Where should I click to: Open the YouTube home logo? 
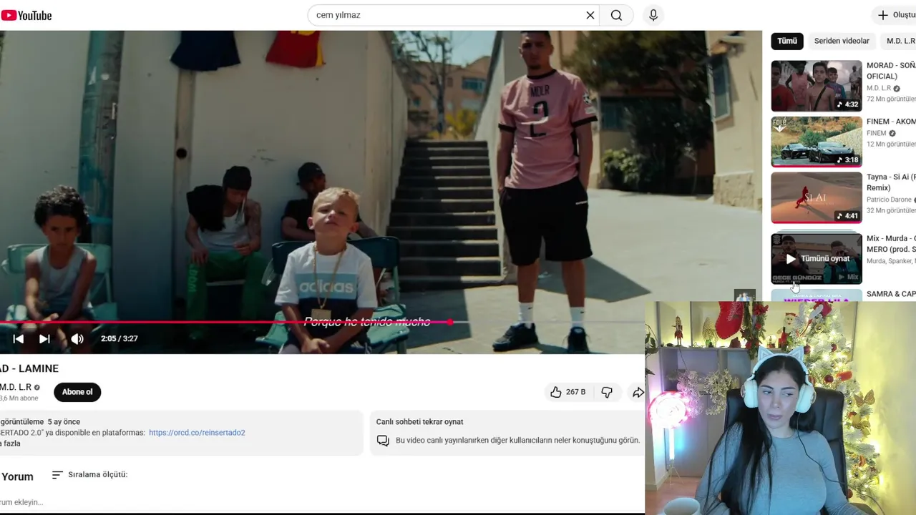tap(26, 15)
